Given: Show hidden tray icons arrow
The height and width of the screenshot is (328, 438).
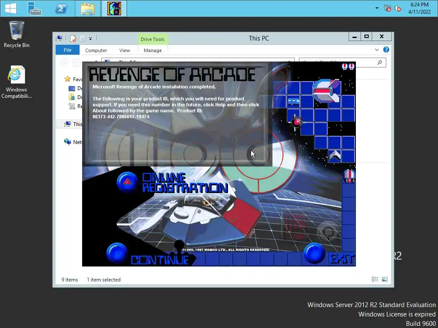Looking at the screenshot, I should (377, 8).
